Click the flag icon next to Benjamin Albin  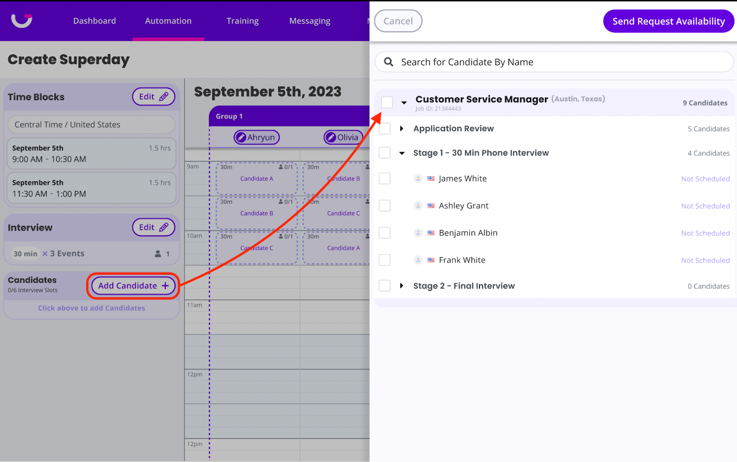coord(431,233)
